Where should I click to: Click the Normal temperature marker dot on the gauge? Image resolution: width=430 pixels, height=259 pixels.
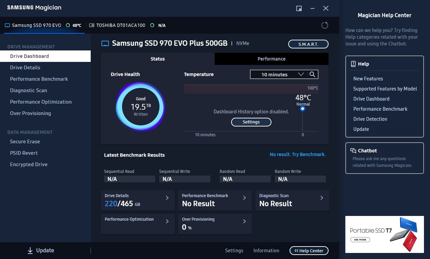click(303, 109)
